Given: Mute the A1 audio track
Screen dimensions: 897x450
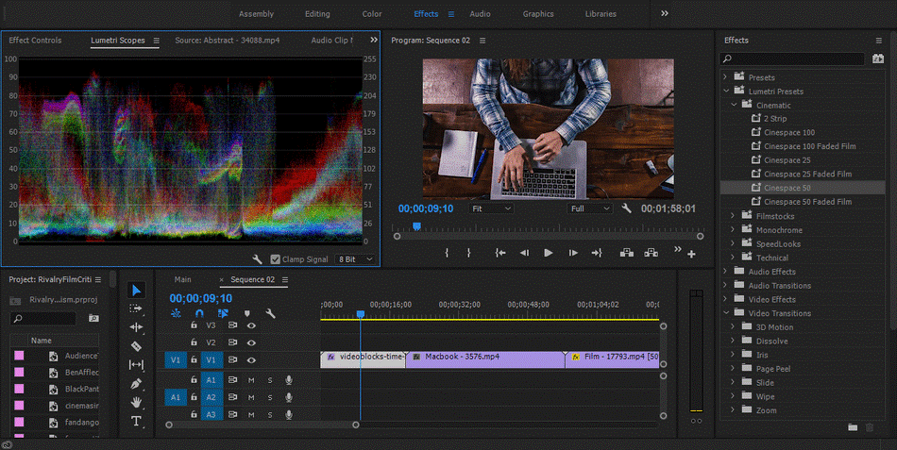Looking at the screenshot, I should (250, 380).
